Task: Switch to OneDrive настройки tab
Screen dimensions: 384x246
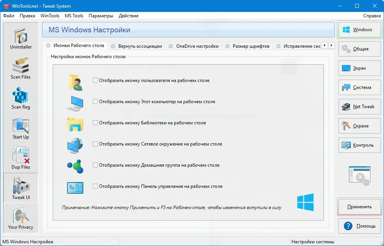Action: click(x=194, y=46)
